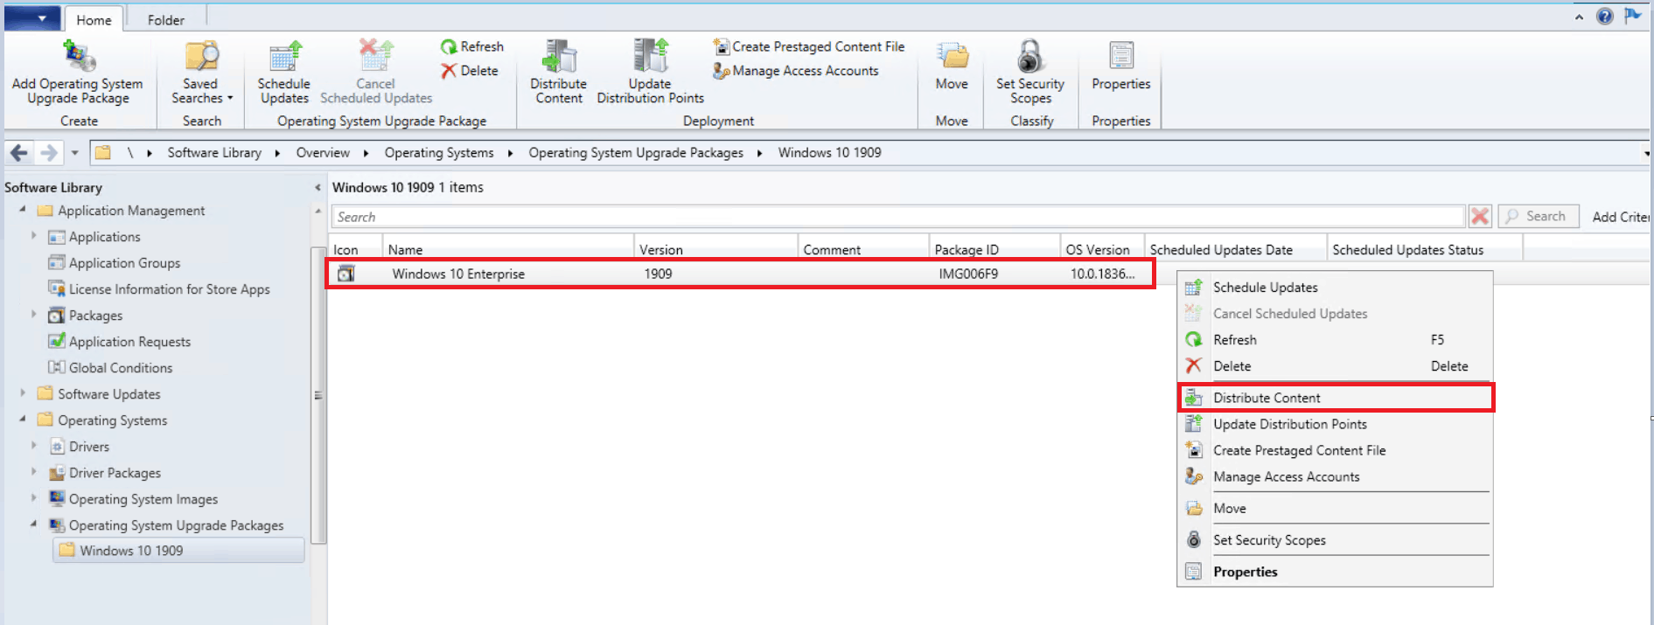Sort by the Version column header
This screenshot has width=1654, height=625.
click(715, 250)
